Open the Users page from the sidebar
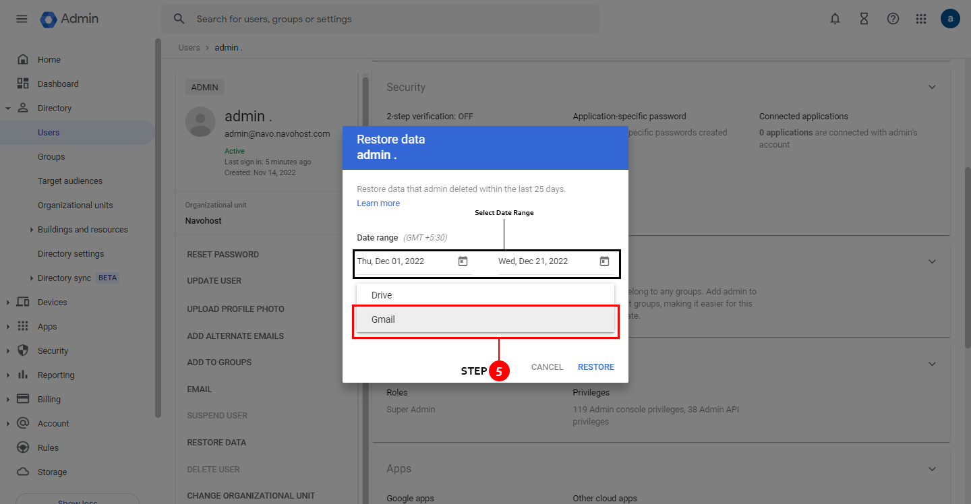971x504 pixels. (x=48, y=132)
